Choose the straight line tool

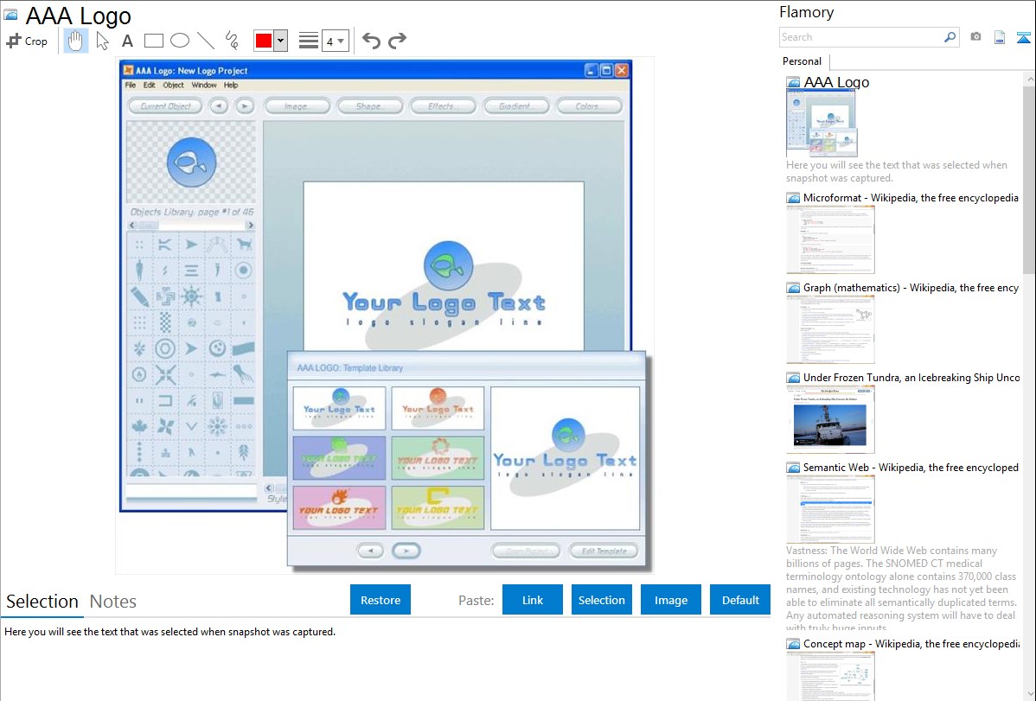coord(206,41)
